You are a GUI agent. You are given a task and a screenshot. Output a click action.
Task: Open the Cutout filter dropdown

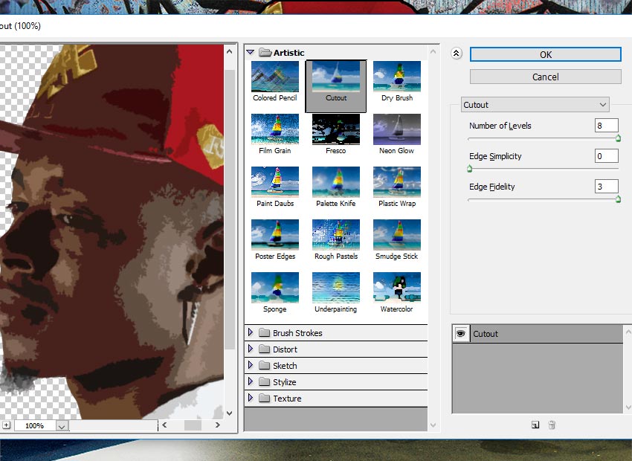click(x=535, y=105)
